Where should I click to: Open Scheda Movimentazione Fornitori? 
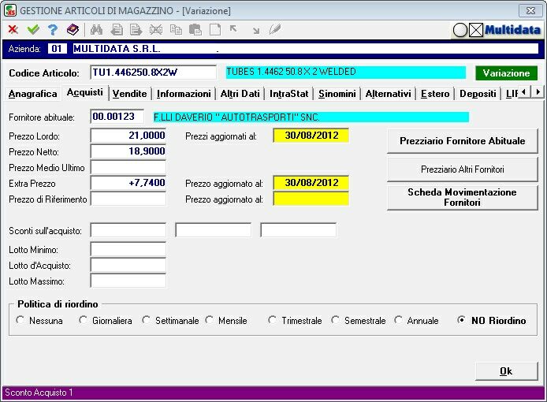462,198
